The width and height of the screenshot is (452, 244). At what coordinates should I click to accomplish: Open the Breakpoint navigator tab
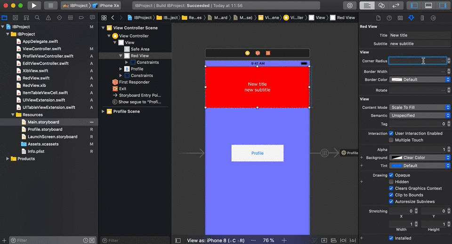point(81,17)
